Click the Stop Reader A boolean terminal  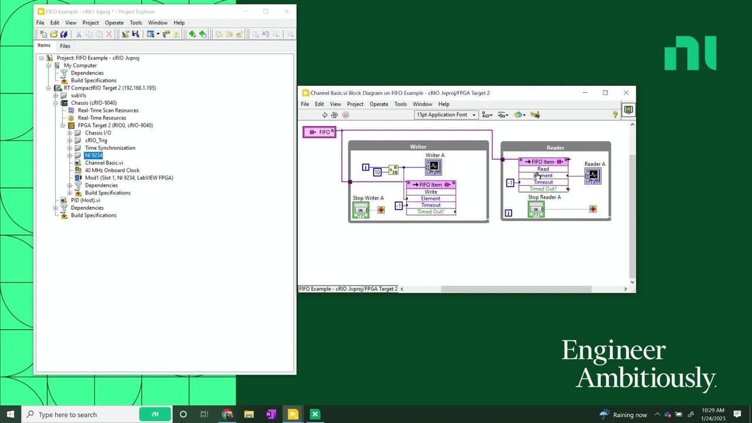coord(535,209)
